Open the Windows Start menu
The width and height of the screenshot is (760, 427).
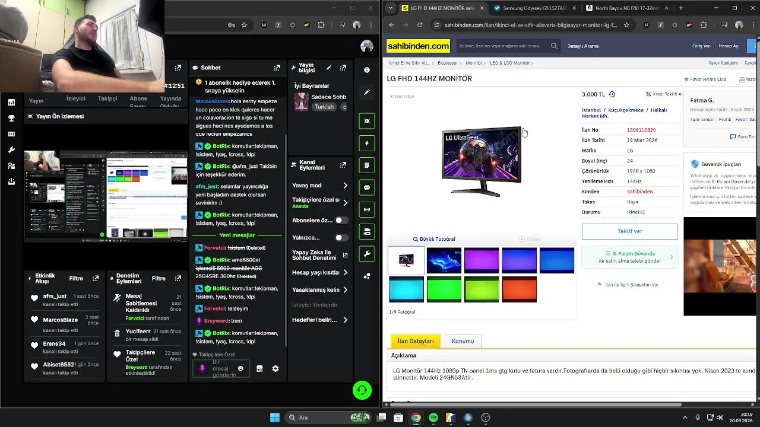[275, 418]
